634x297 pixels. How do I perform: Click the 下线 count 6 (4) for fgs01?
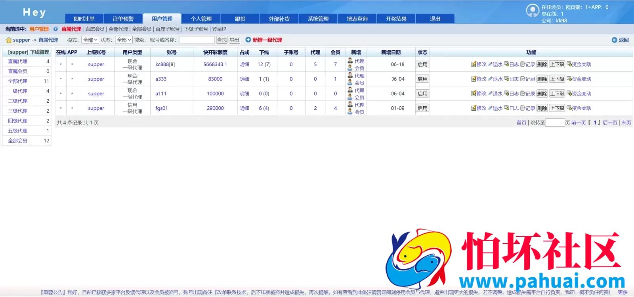tap(264, 108)
